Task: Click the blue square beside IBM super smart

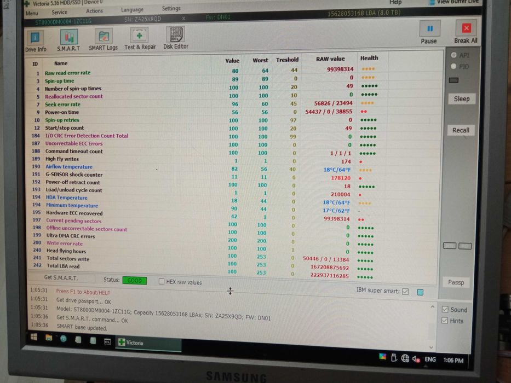Action: tap(421, 292)
